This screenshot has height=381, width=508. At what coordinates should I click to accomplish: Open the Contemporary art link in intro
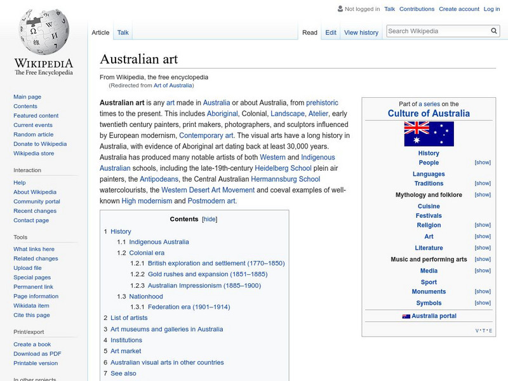click(x=206, y=135)
